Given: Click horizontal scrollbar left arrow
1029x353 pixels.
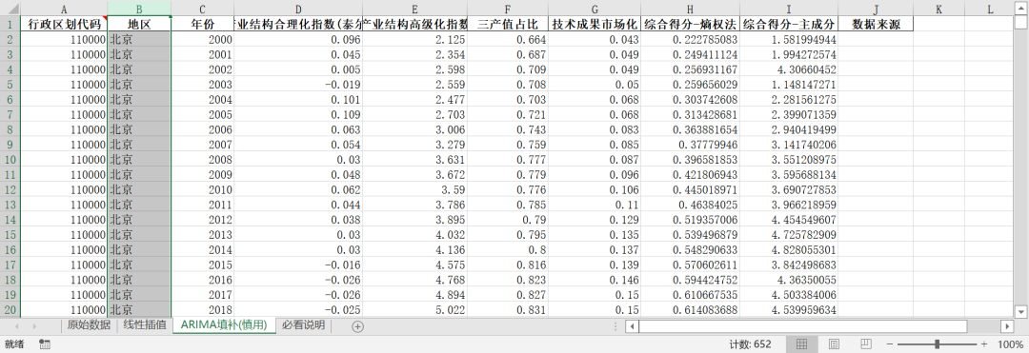Looking at the screenshot, I should [x=632, y=325].
